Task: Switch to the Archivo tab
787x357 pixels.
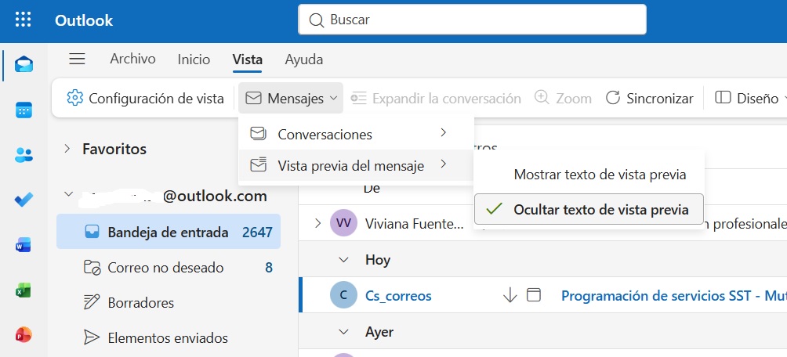Action: (x=132, y=59)
